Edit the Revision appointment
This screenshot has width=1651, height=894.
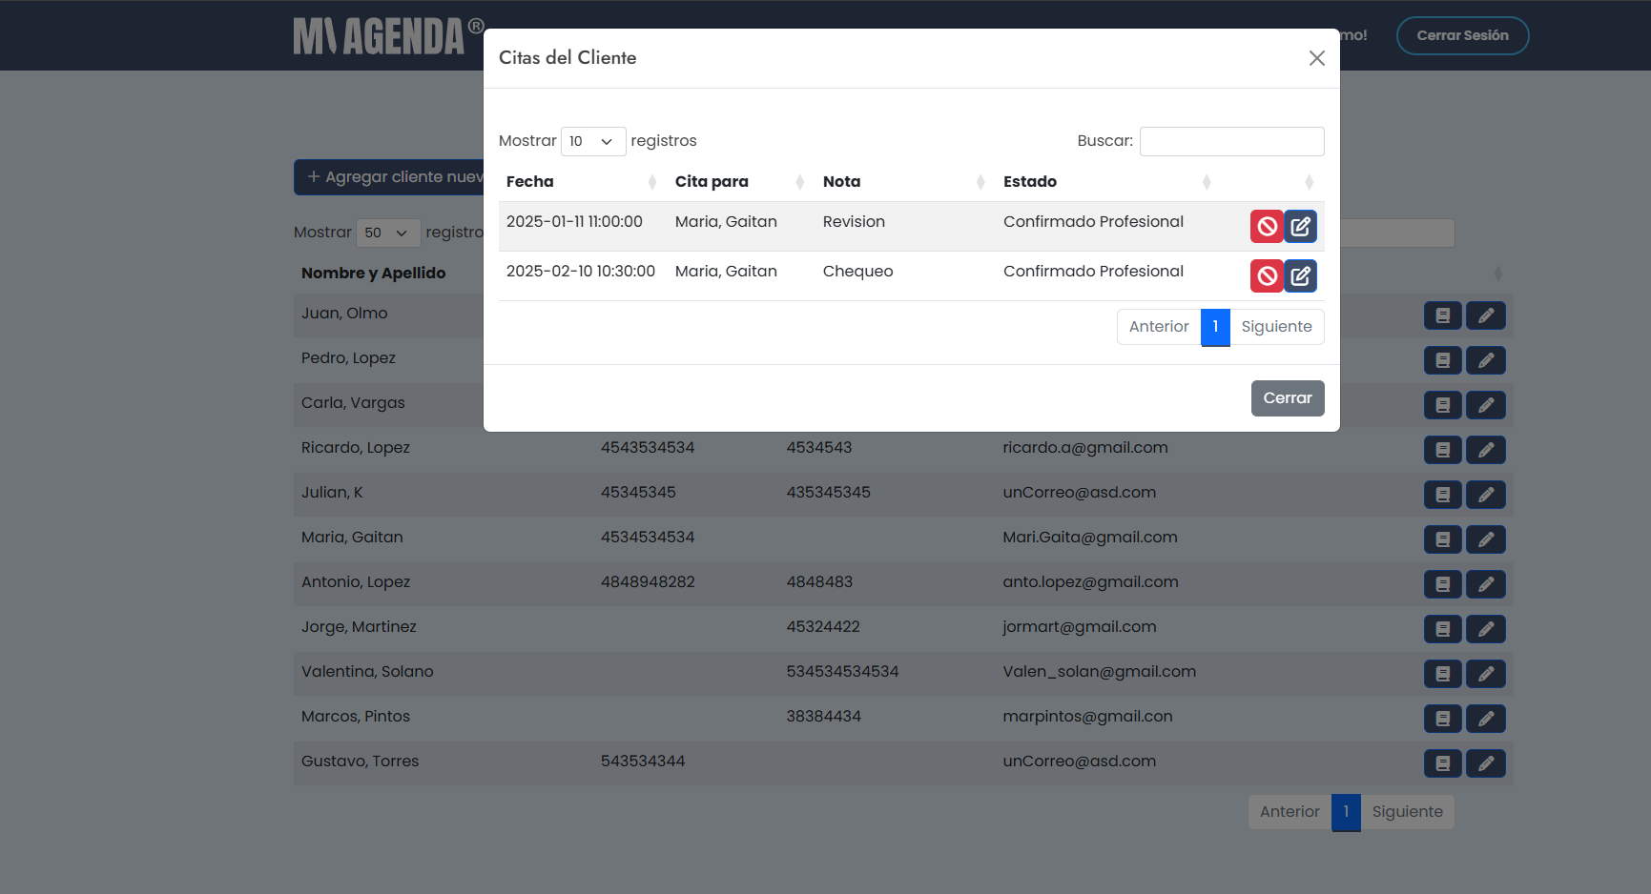click(x=1300, y=227)
